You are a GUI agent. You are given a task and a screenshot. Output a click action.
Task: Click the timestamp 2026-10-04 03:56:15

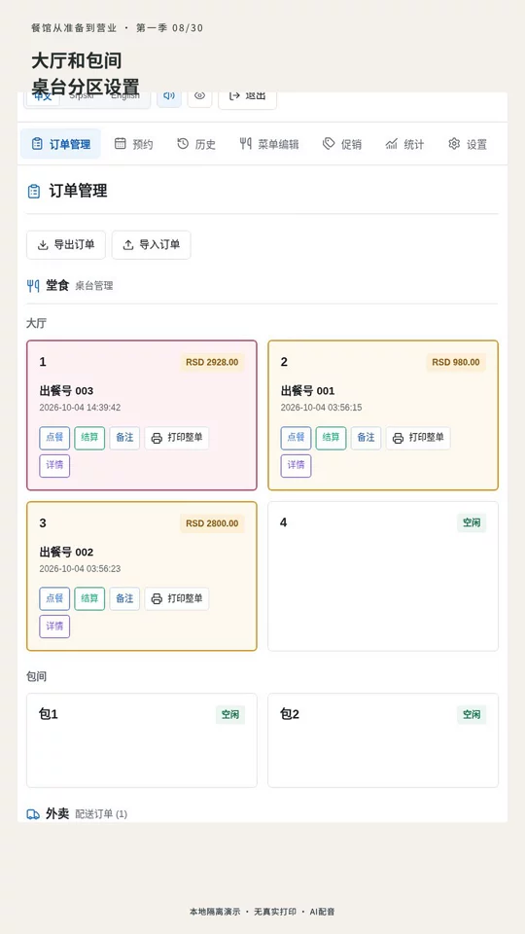click(x=322, y=408)
